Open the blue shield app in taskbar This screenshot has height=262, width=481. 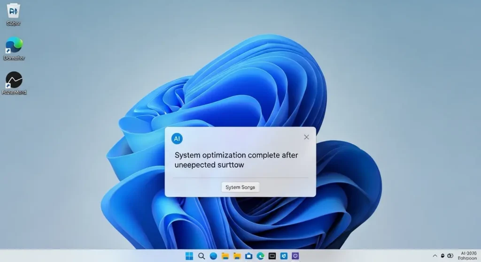coord(284,256)
